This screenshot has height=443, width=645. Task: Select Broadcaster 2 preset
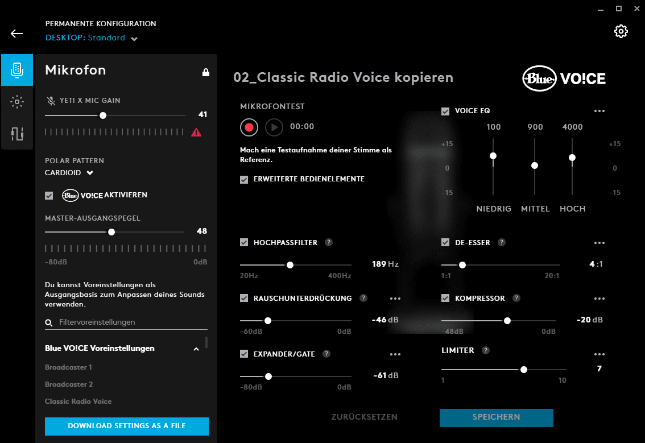click(x=69, y=384)
